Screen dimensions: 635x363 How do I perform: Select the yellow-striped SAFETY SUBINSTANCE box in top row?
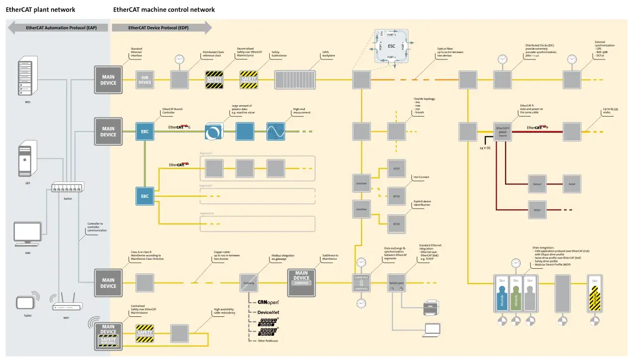[x=249, y=80]
